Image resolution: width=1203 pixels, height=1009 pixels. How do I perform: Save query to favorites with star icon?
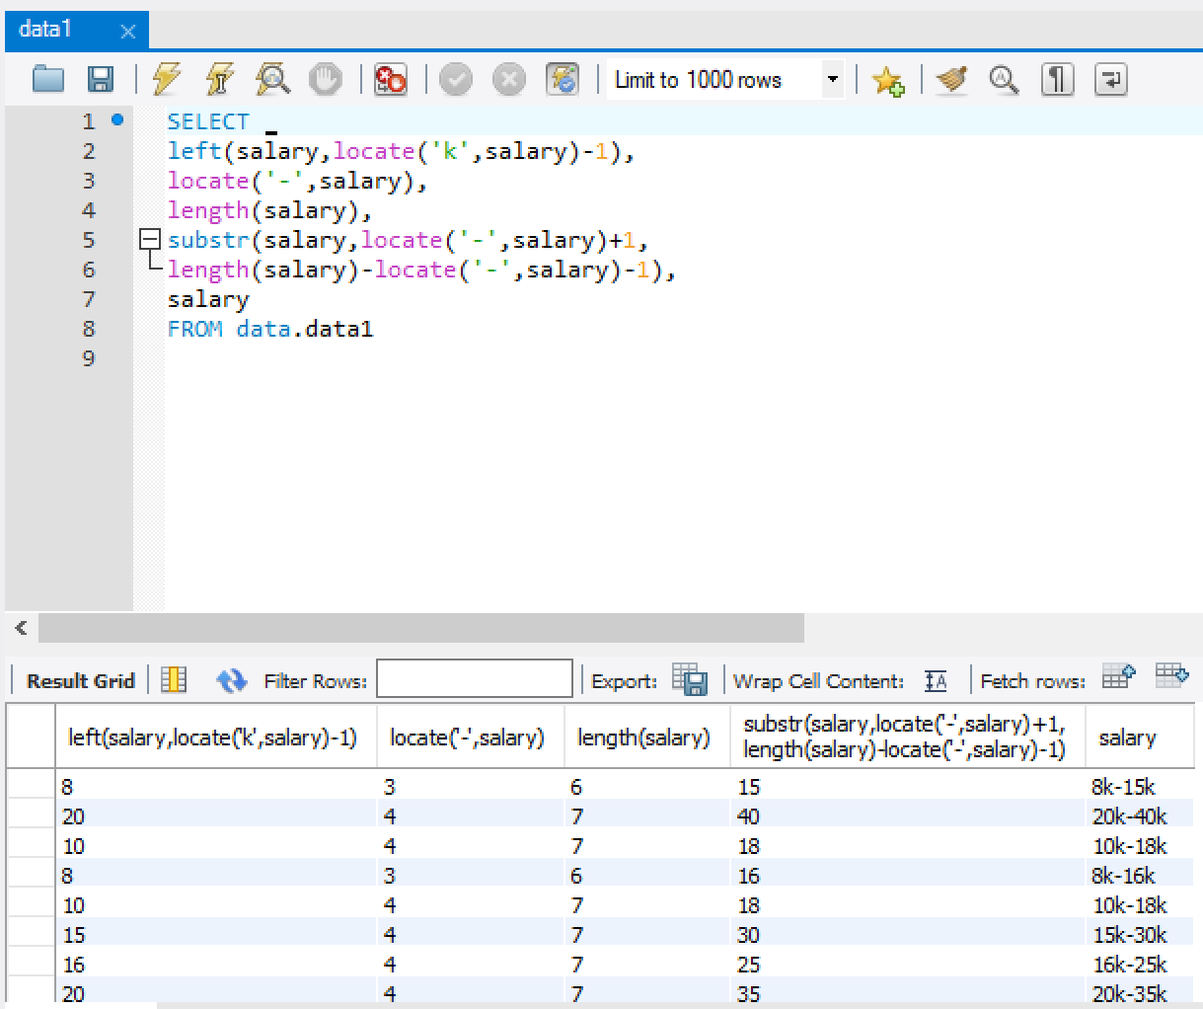(x=887, y=80)
